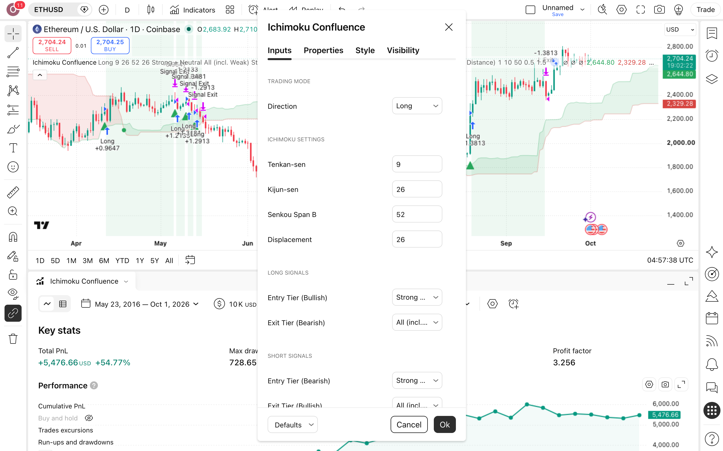The width and height of the screenshot is (723, 451).
Task: Click the Ok button
Action: pyautogui.click(x=445, y=425)
